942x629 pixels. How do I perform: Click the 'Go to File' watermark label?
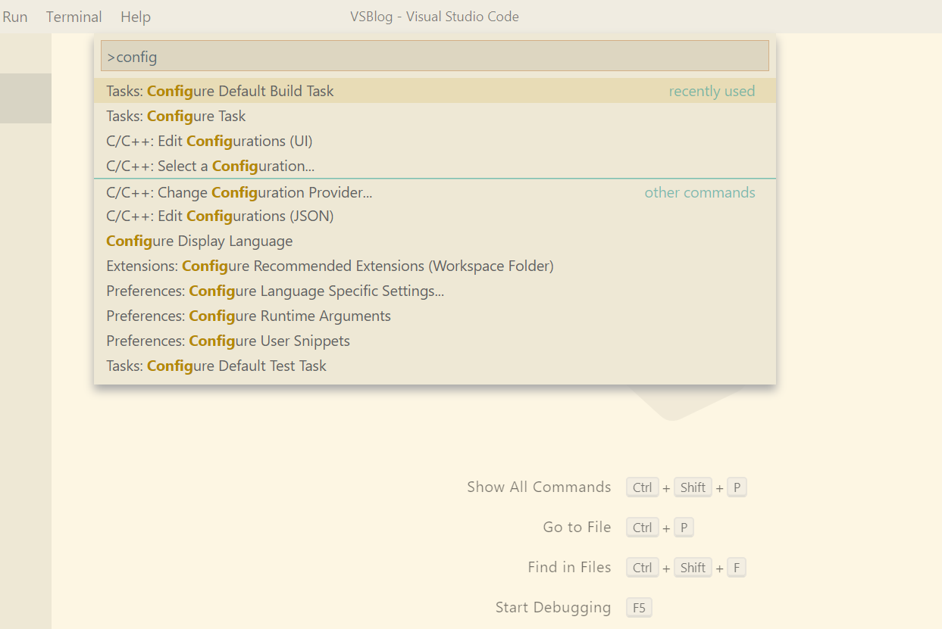coord(577,527)
